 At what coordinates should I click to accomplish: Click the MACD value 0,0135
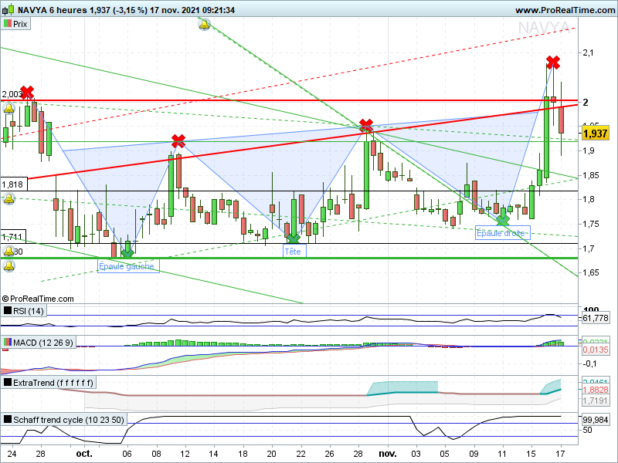[595, 350]
